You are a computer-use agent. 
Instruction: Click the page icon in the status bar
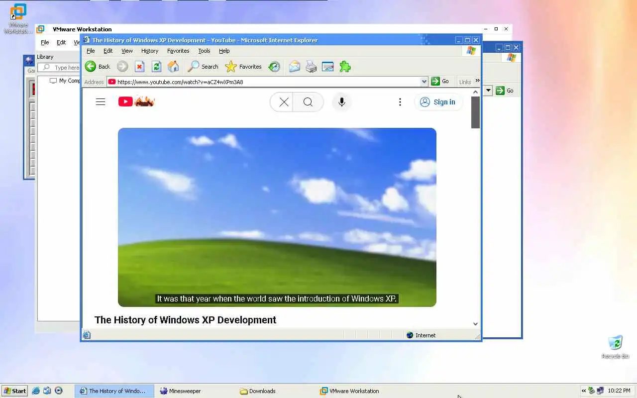tap(87, 335)
